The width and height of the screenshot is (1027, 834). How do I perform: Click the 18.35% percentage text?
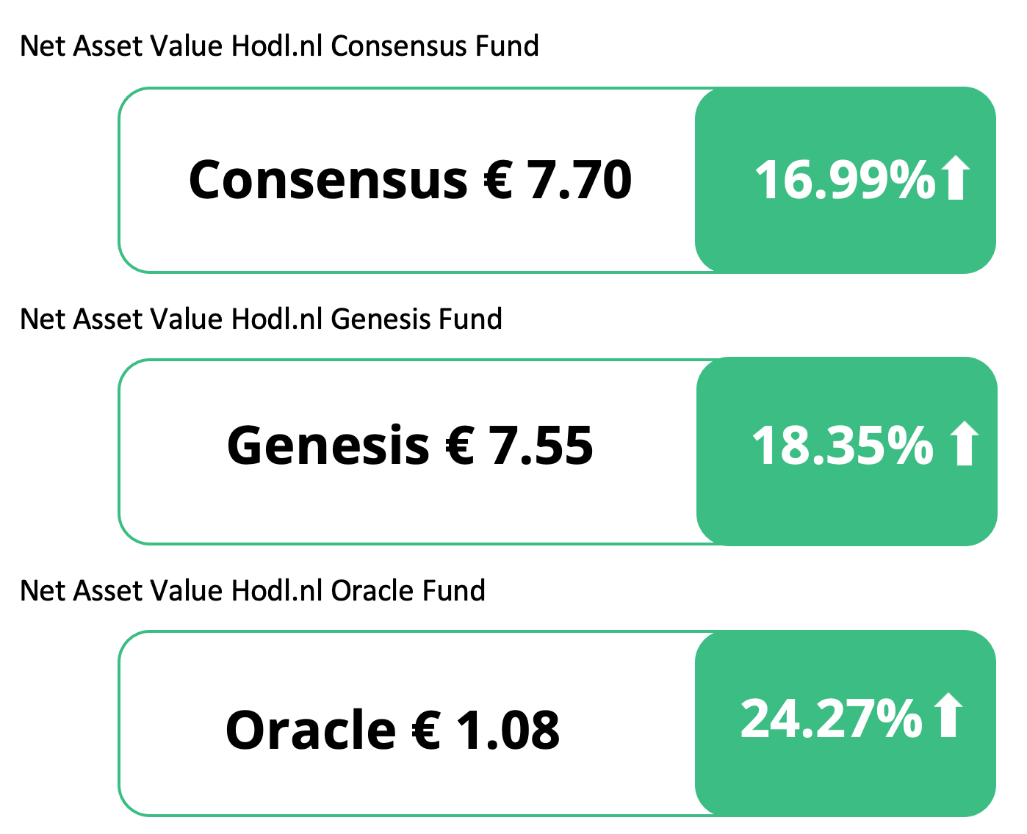point(842,446)
